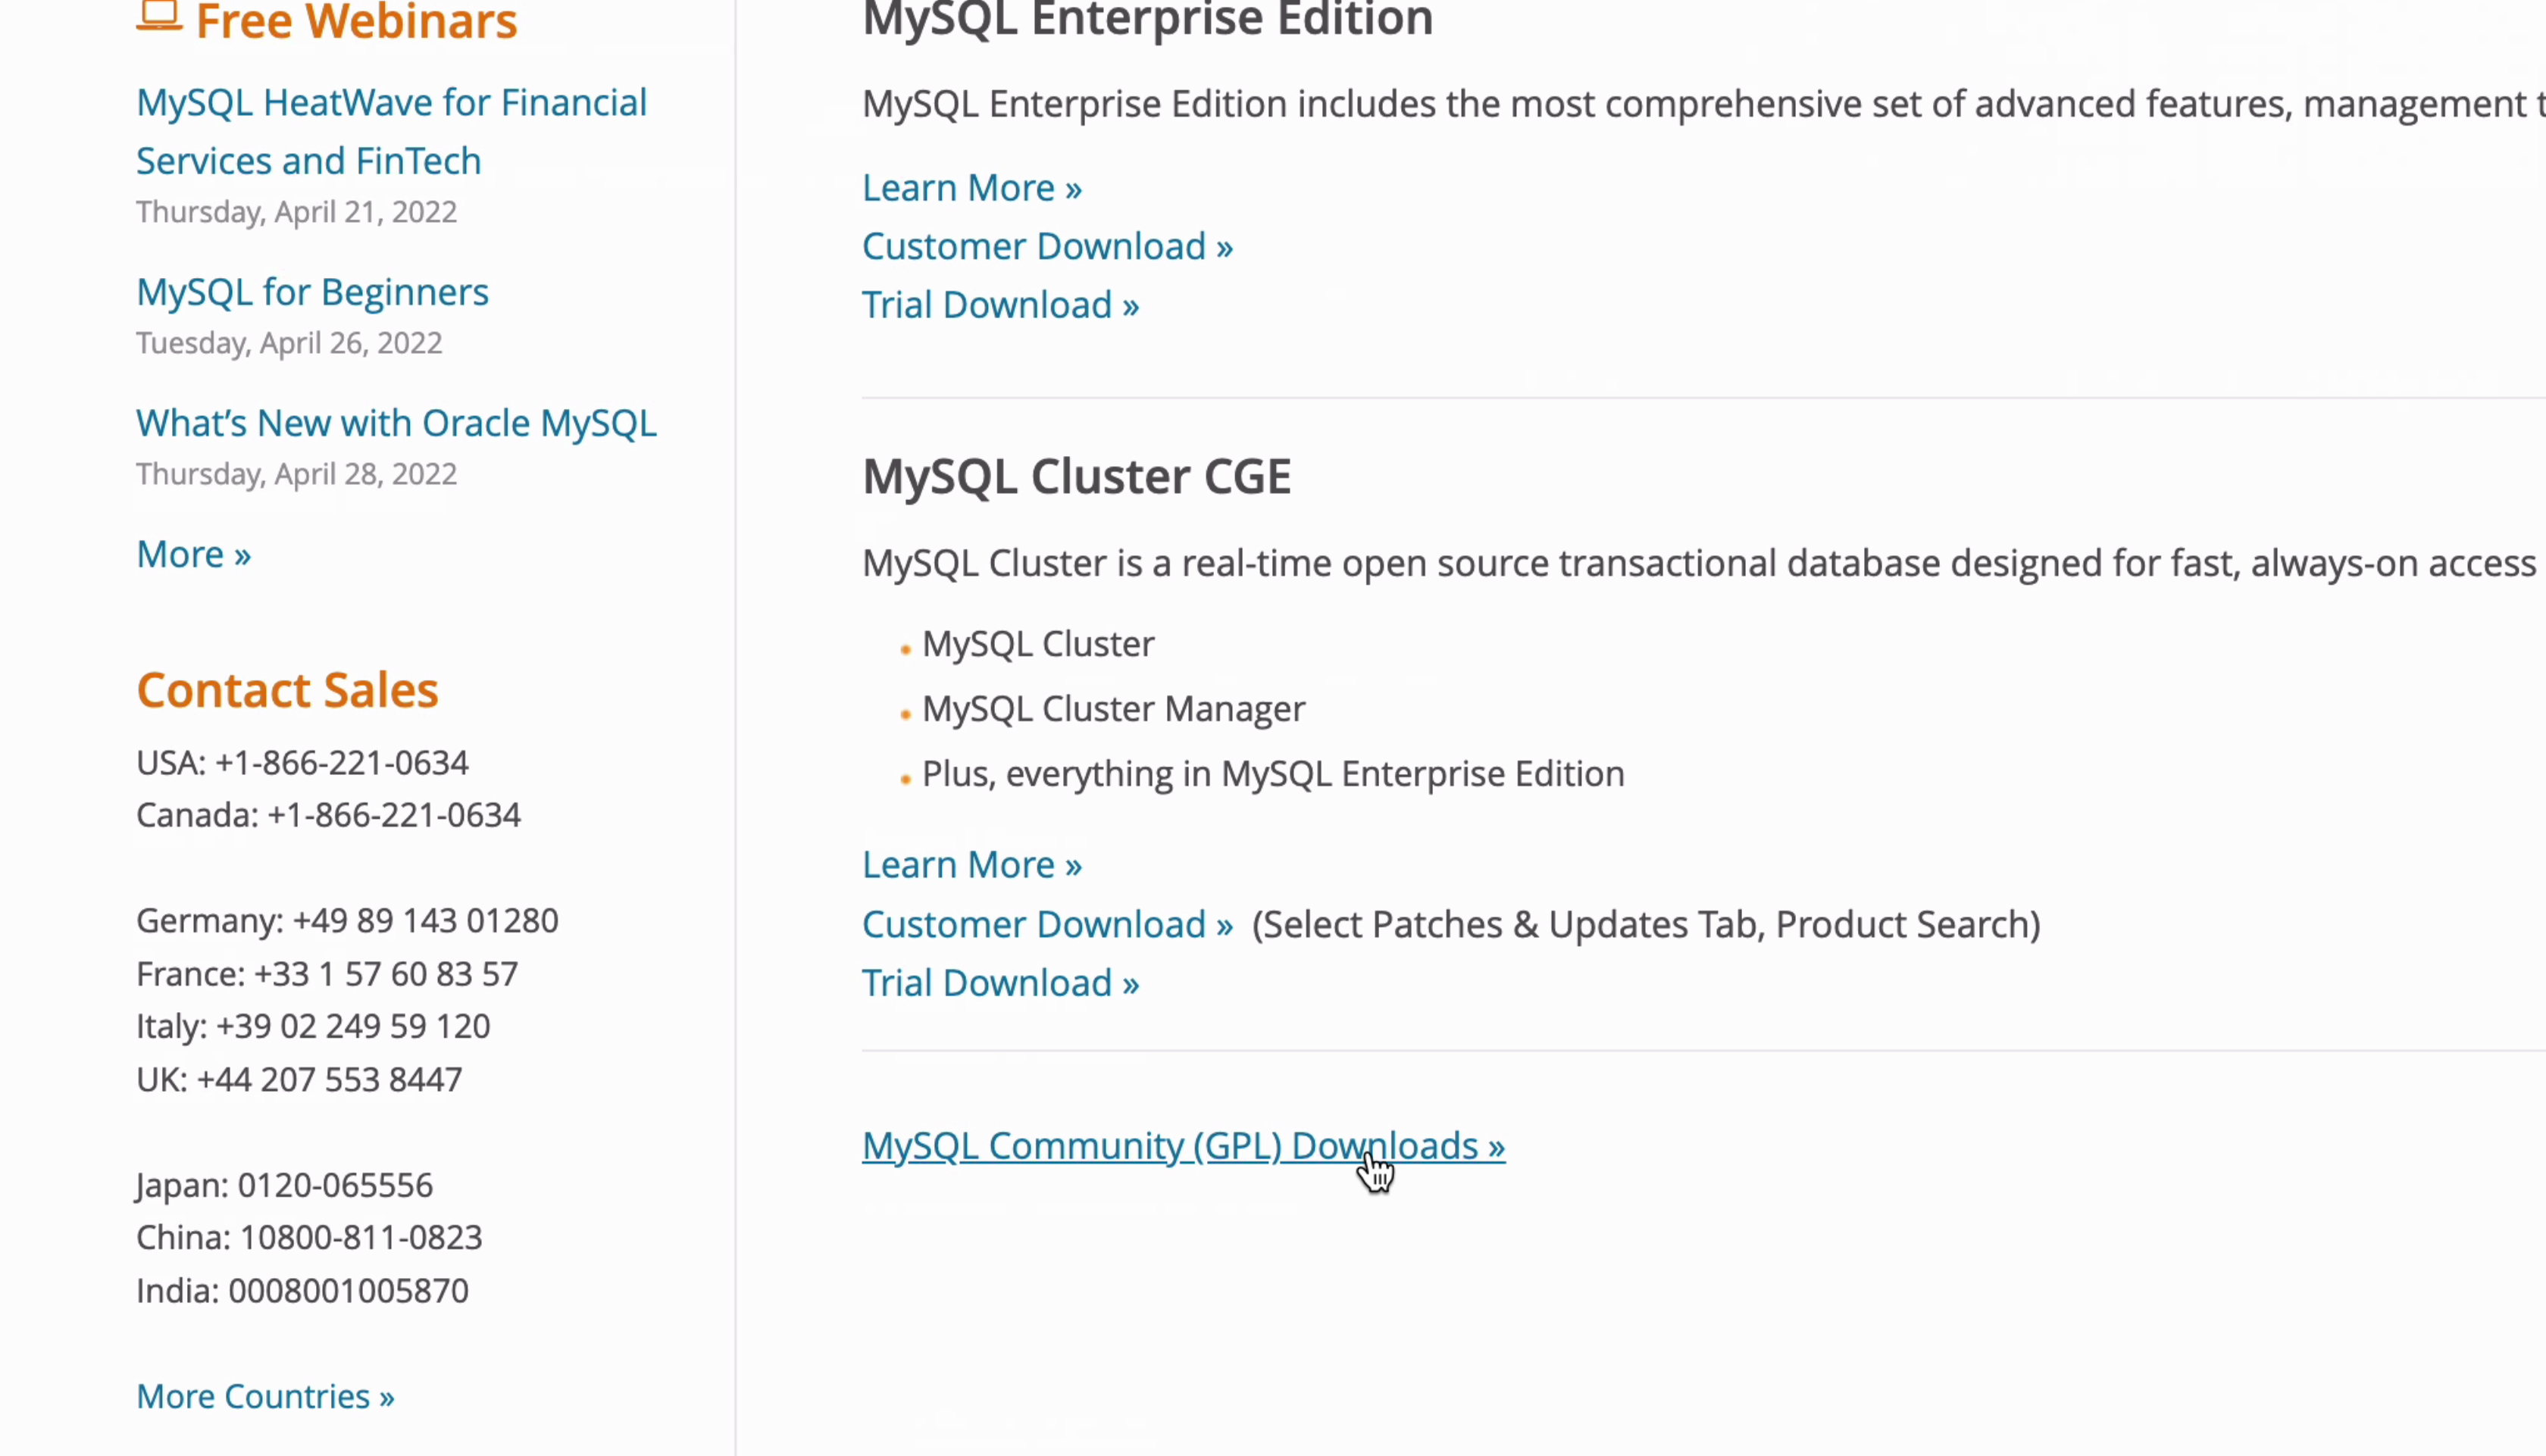Open Trial Download » for MySQL Cluster CGE
Screen dimensions: 2546x1456
pyautogui.click(x=1000, y=983)
